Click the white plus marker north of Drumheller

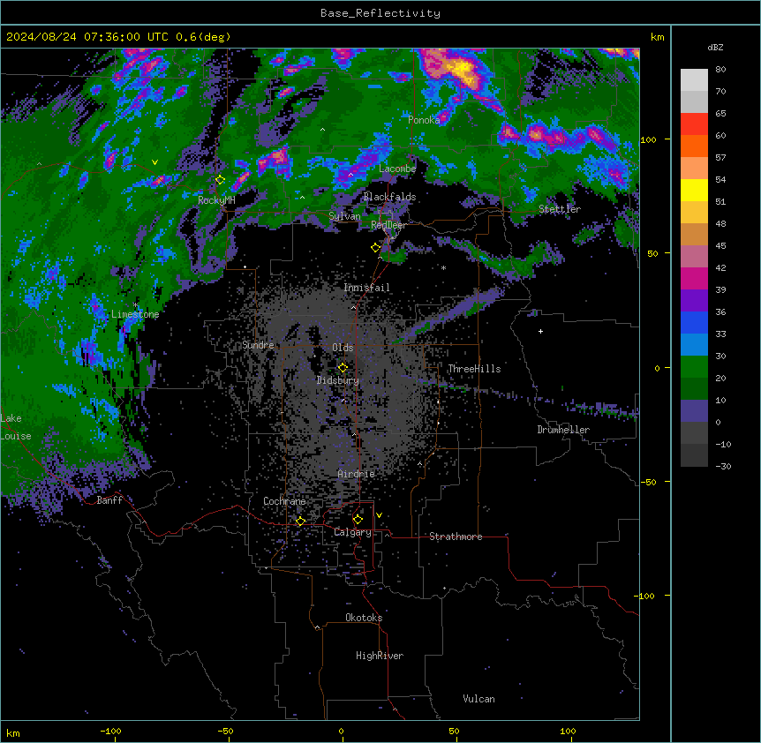(540, 331)
